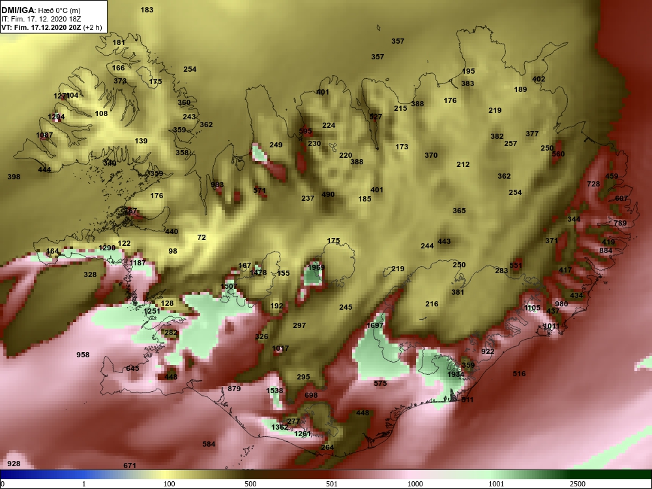Screen dimensions: 652x489
Task: Click the 440 height value
Action: [x=171, y=231]
